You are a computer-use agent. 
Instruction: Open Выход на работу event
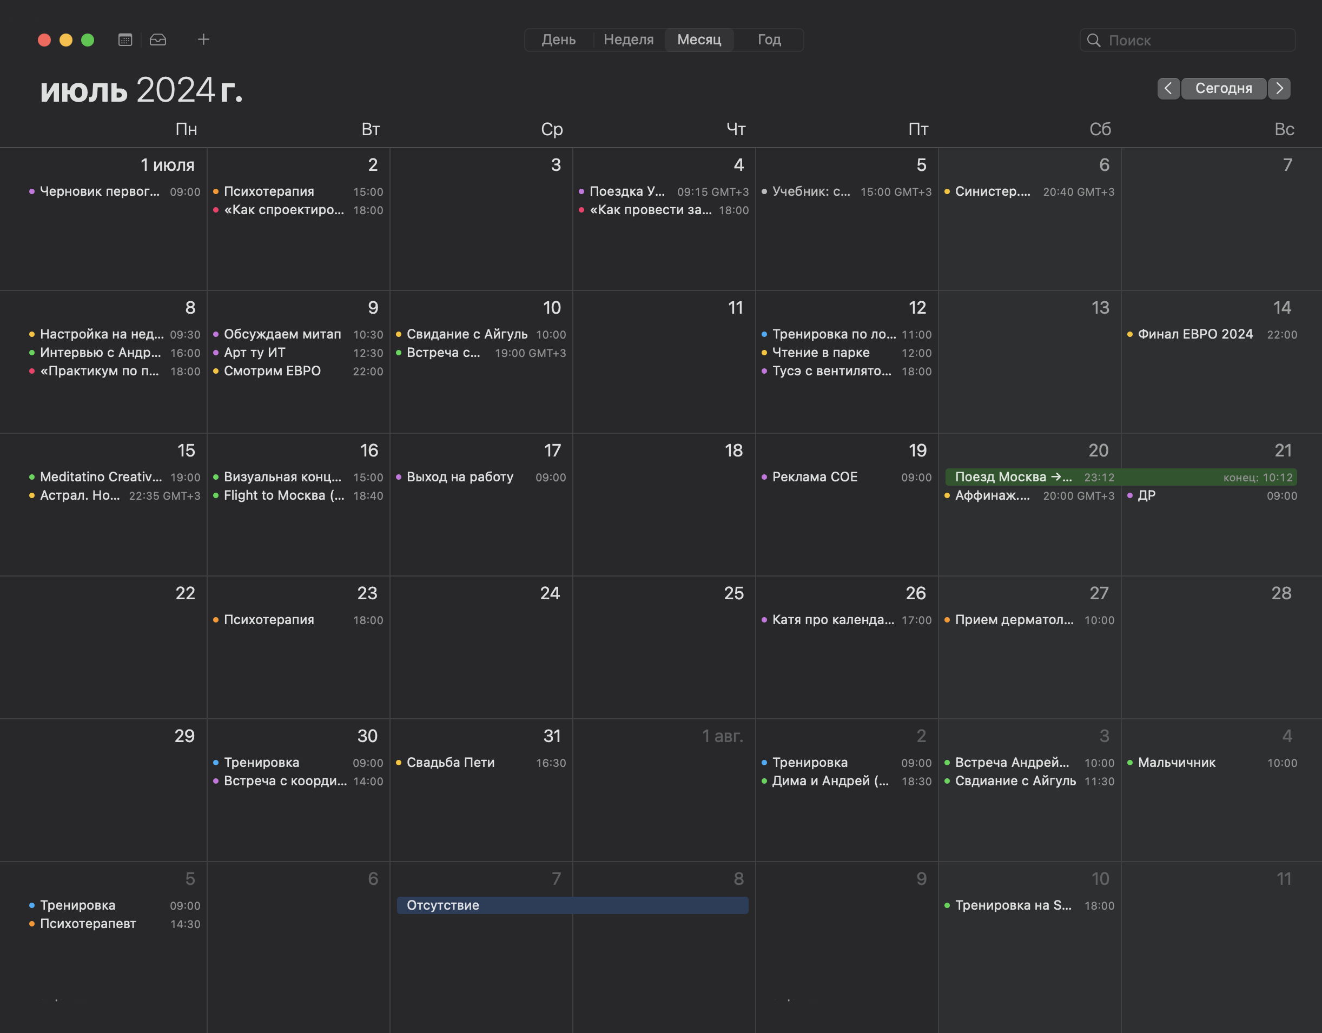pyautogui.click(x=481, y=477)
